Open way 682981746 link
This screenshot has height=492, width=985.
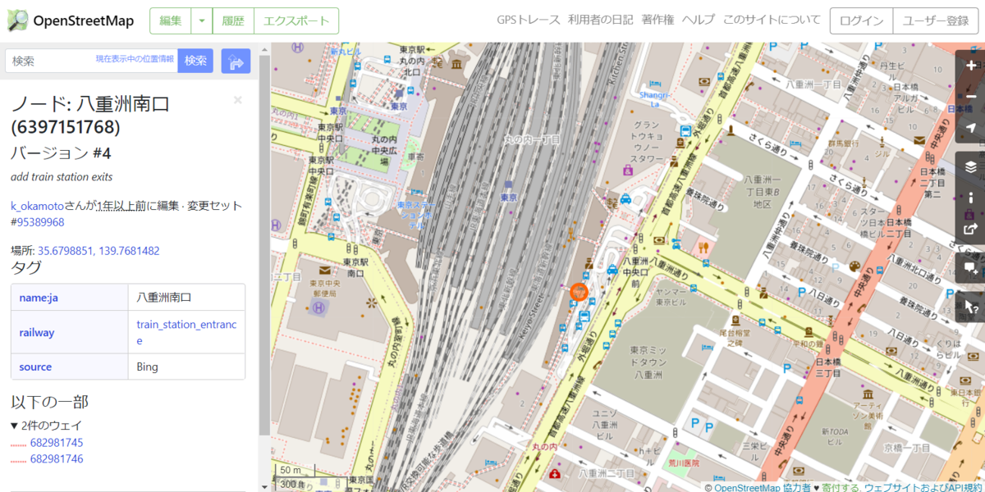point(57,459)
